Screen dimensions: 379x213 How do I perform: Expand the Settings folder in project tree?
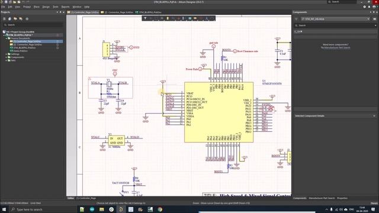click(7, 54)
